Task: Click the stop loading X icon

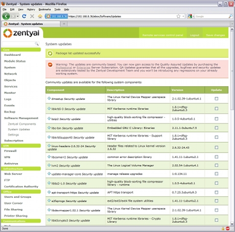Action: click(x=32, y=16)
